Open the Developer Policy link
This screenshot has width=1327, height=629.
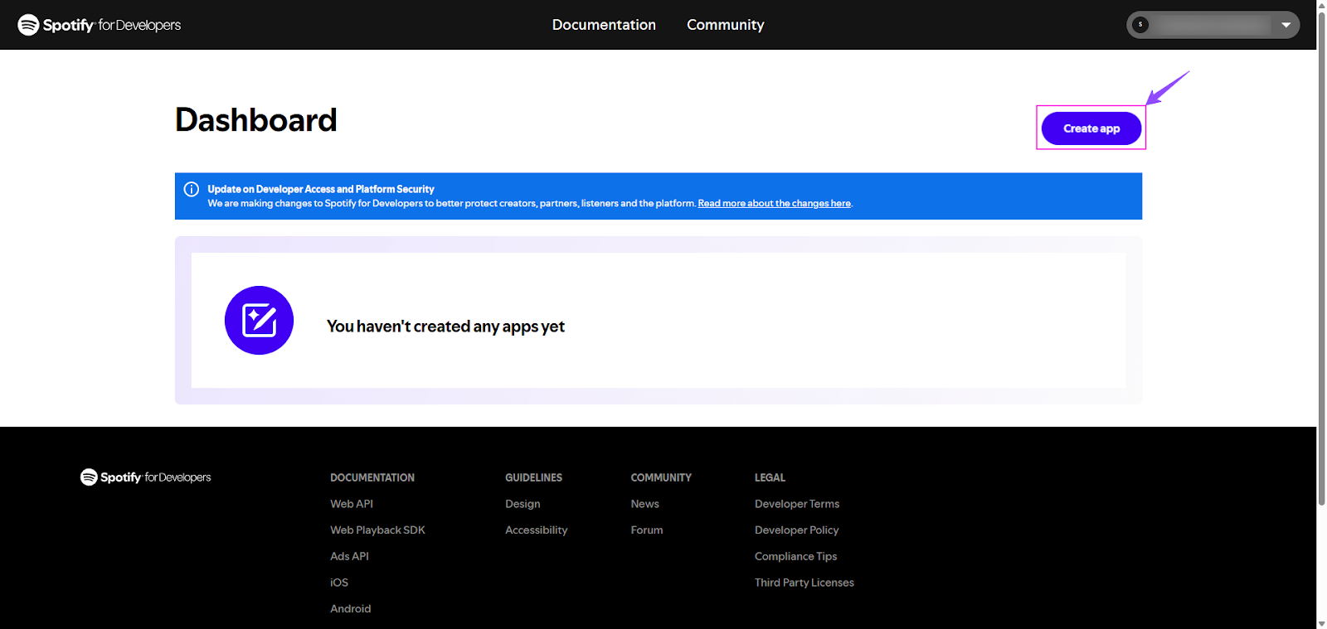797,530
